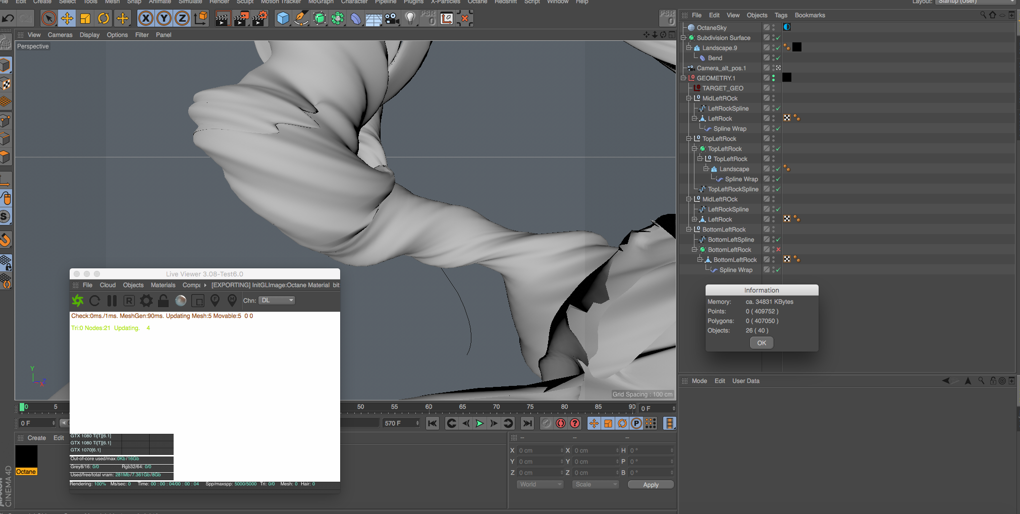Image resolution: width=1020 pixels, height=514 pixels.
Task: Toggle Z axis lock
Action: (182, 19)
